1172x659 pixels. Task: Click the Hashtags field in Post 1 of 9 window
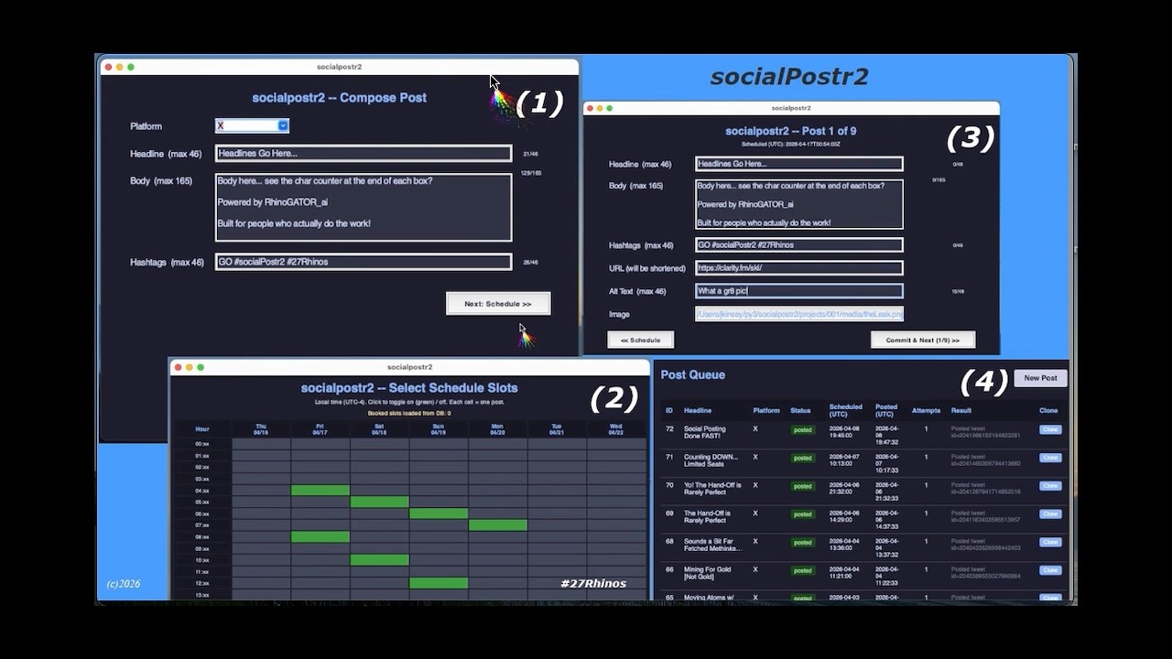pos(799,245)
